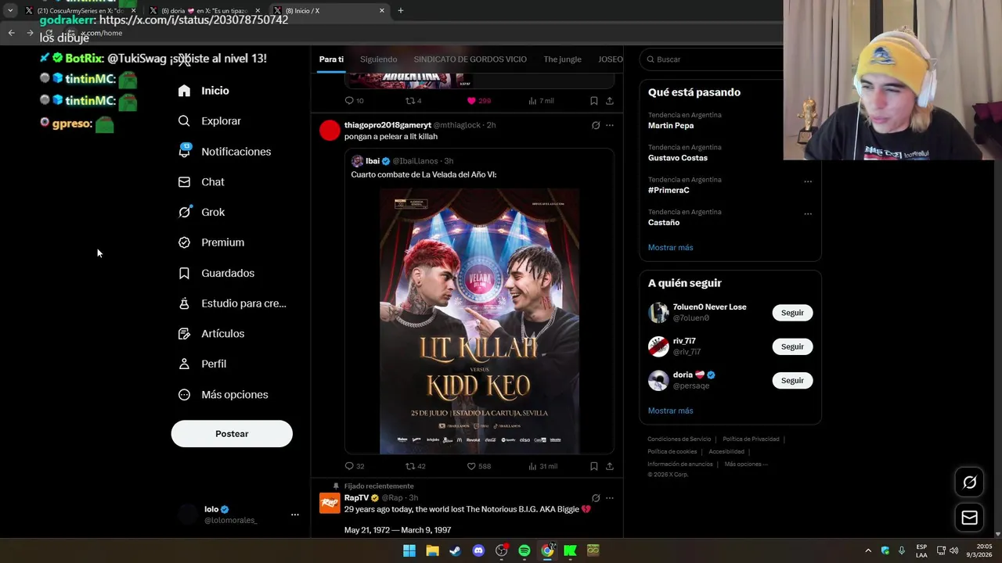
Task: Reply to thiagopro2018gameryt tweet with 32 replies
Action: pyautogui.click(x=354, y=466)
